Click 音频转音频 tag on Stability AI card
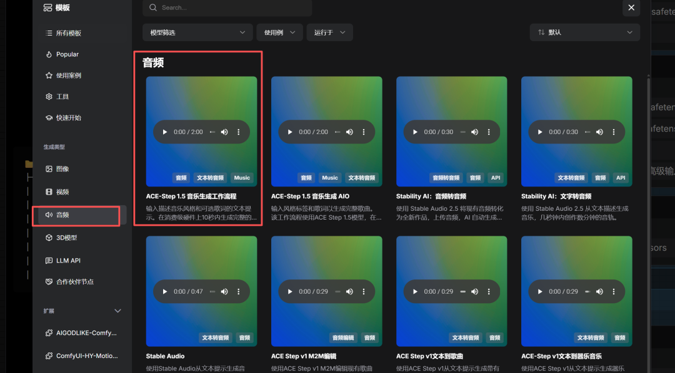This screenshot has height=373, width=675. [446, 178]
